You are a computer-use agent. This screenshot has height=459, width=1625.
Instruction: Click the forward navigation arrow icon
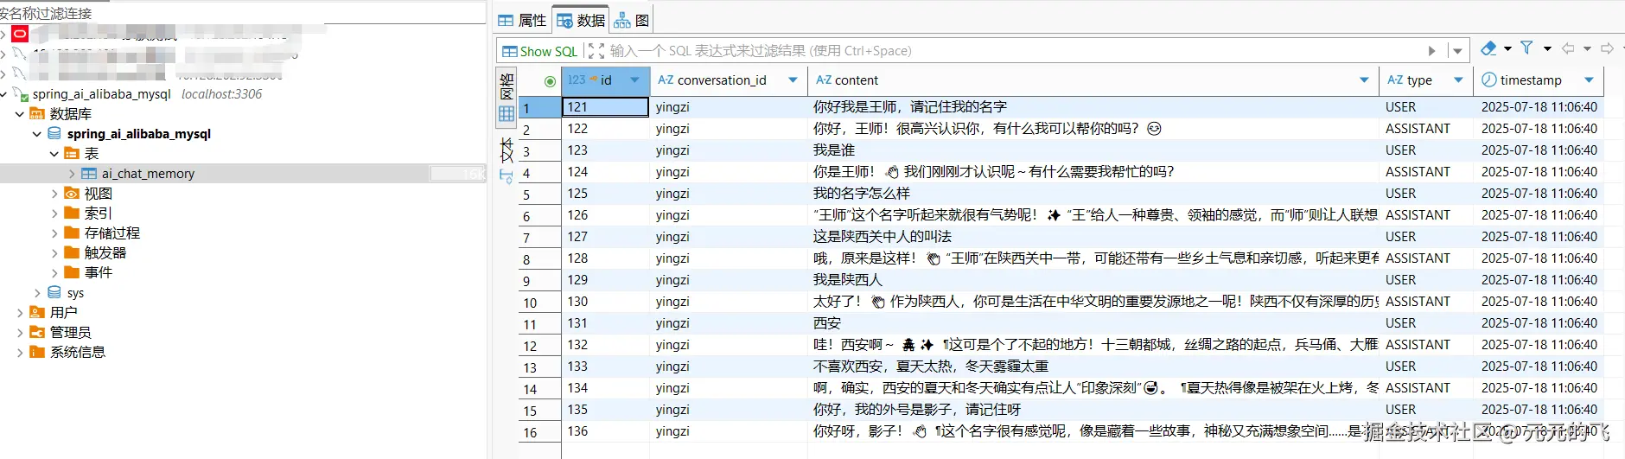tap(1607, 48)
